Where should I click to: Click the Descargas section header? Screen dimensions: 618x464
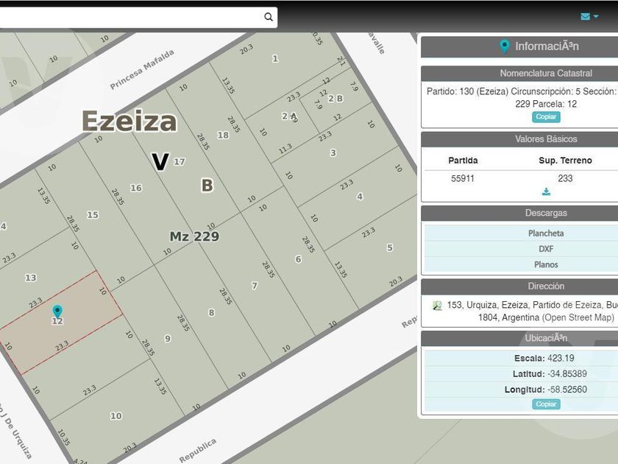(x=519, y=213)
